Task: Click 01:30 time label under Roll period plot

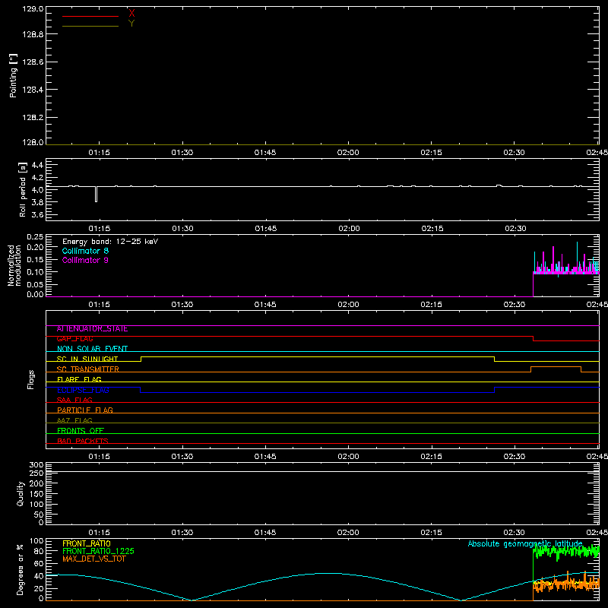Action: tap(182, 229)
